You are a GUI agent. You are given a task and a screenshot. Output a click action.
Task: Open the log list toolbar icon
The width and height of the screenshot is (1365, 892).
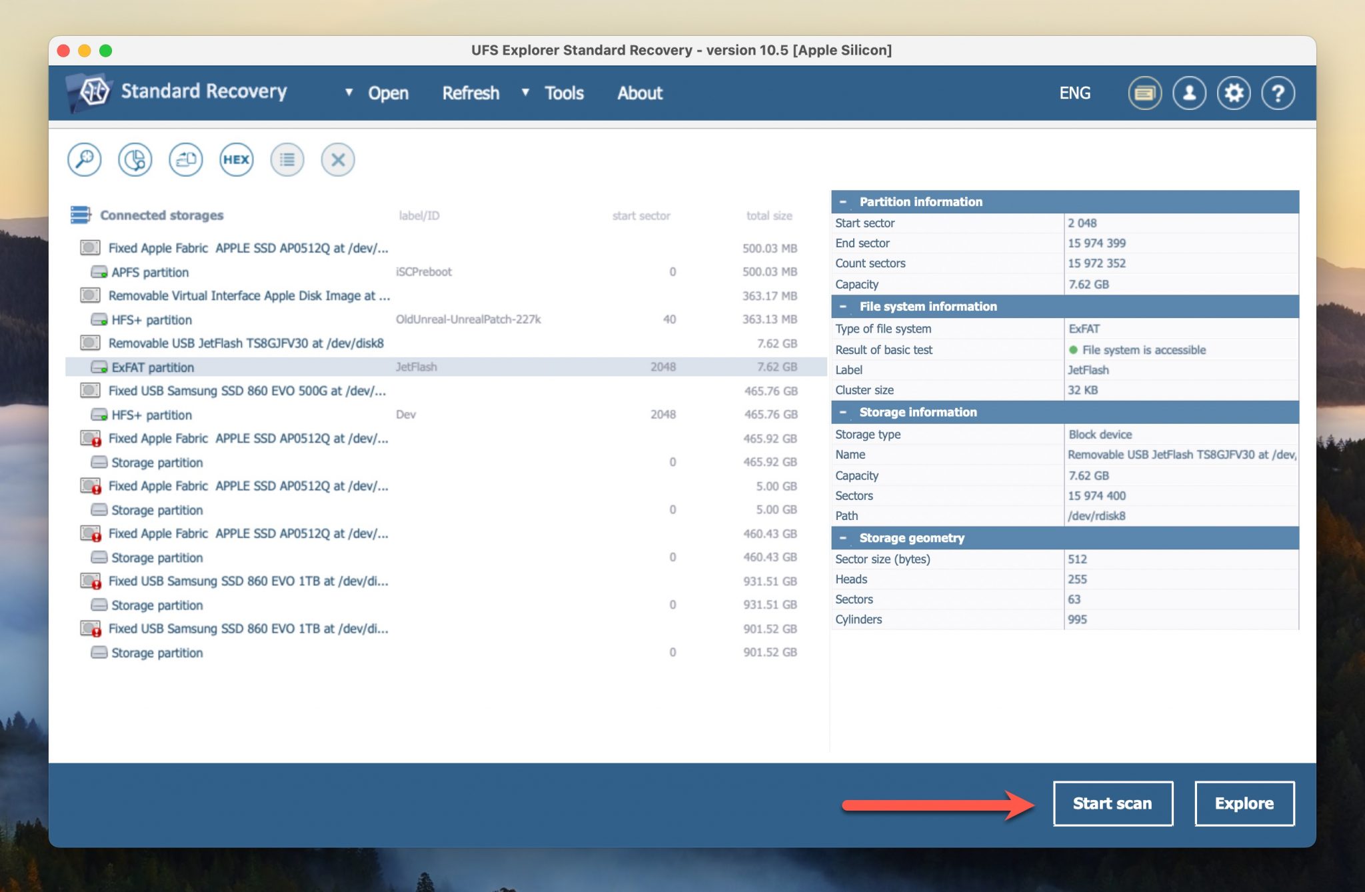click(x=287, y=159)
